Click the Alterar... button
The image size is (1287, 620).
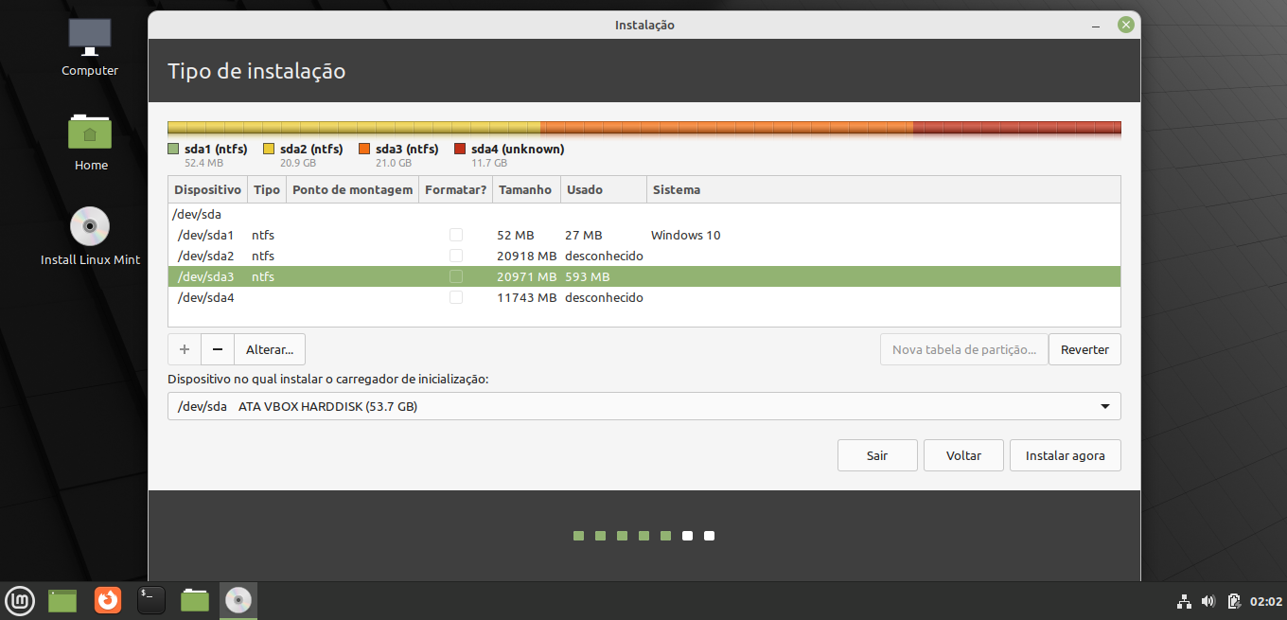pos(270,349)
